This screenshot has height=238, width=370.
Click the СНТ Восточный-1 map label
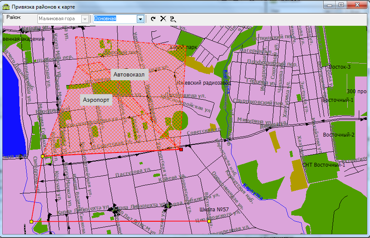(324, 165)
